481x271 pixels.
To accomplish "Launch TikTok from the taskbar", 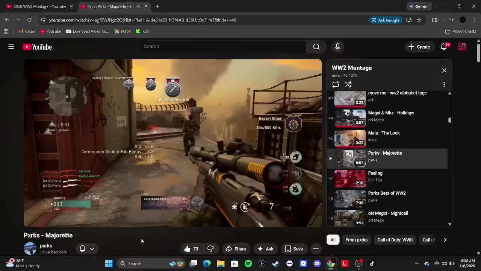I will (372, 263).
